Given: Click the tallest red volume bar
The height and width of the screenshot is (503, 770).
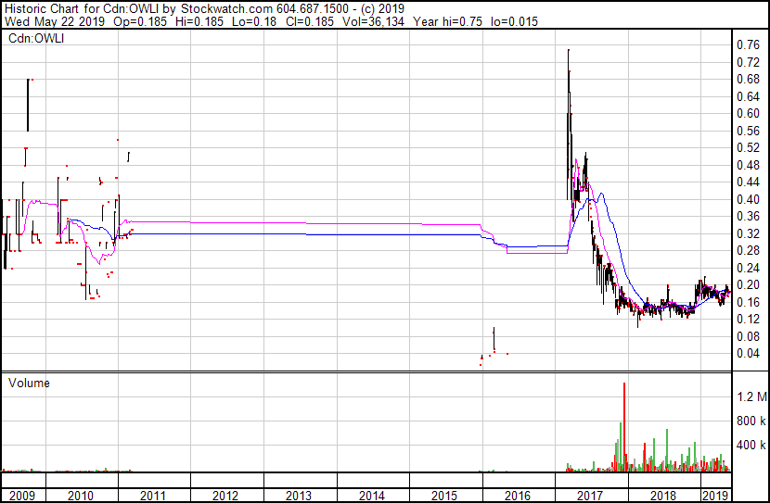Looking at the screenshot, I should coord(624,426).
